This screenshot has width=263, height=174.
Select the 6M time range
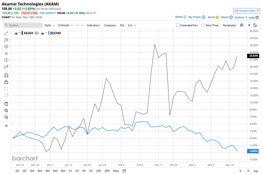point(55,171)
